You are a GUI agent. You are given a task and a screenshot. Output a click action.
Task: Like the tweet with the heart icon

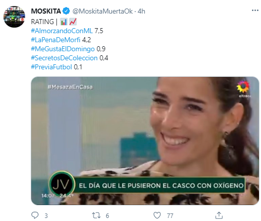point(157,215)
